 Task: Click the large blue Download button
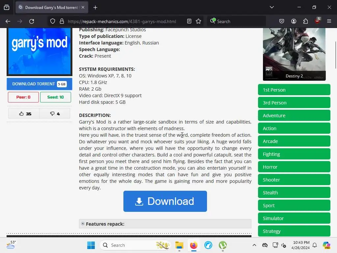(165, 201)
